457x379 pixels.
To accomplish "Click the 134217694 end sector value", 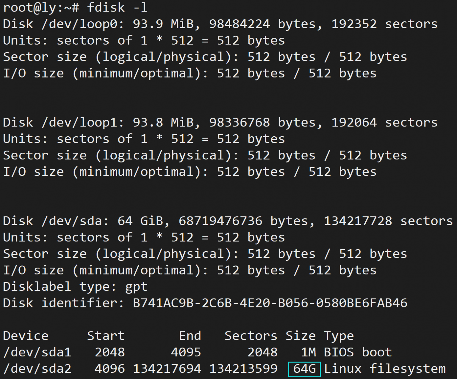I will [x=167, y=369].
